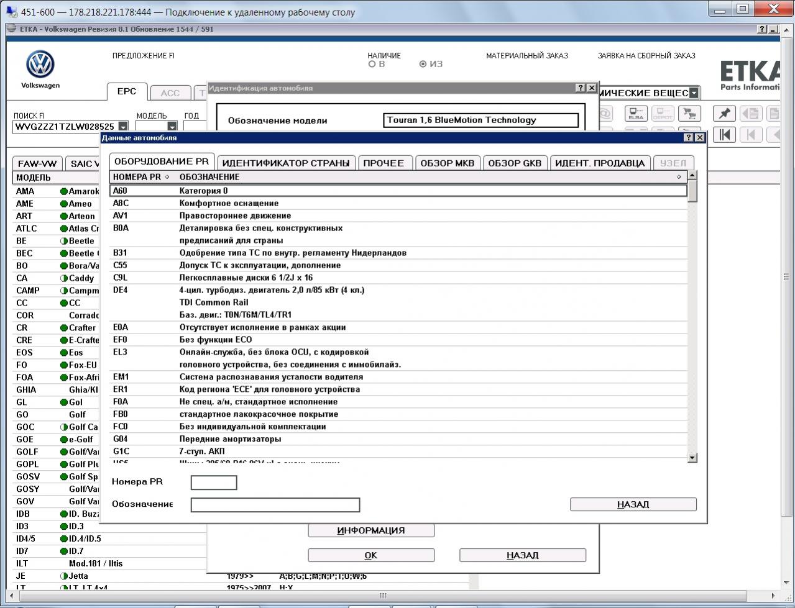795x608 pixels.
Task: Click PR list scrollbar up arrow
Action: pos(692,175)
